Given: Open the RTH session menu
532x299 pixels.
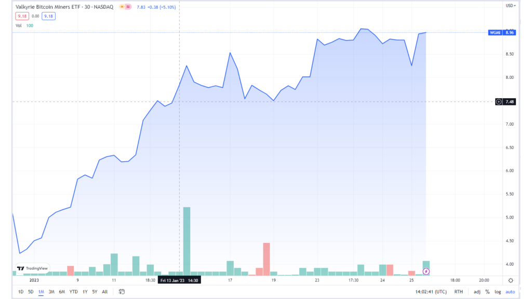Looking at the screenshot, I should 458,292.
